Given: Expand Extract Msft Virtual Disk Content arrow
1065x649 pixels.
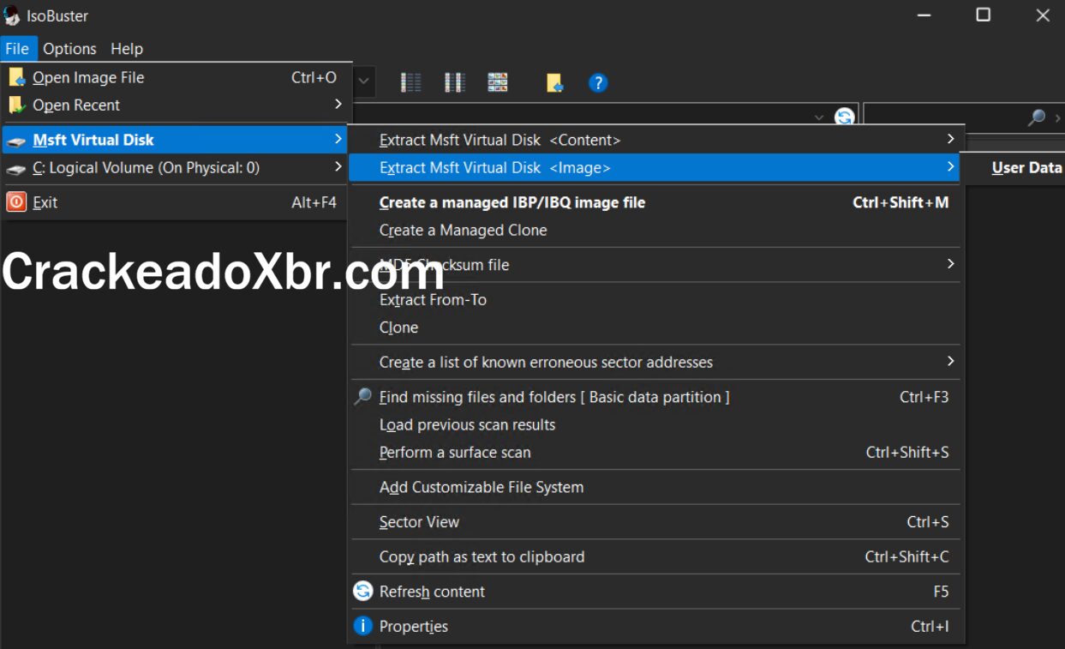Looking at the screenshot, I should click(950, 139).
